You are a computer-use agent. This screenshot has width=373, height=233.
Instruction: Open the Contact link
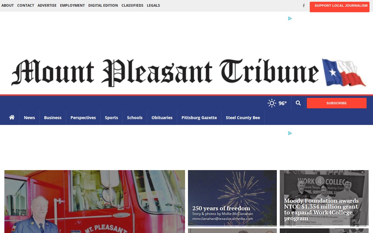pyautogui.click(x=26, y=6)
